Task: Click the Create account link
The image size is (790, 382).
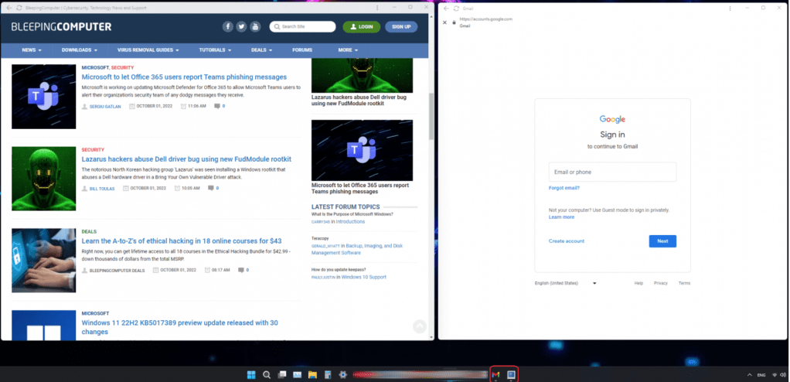Action: (x=567, y=241)
